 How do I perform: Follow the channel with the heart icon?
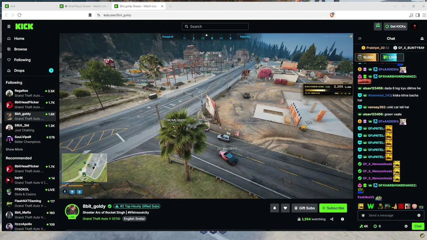(x=285, y=208)
